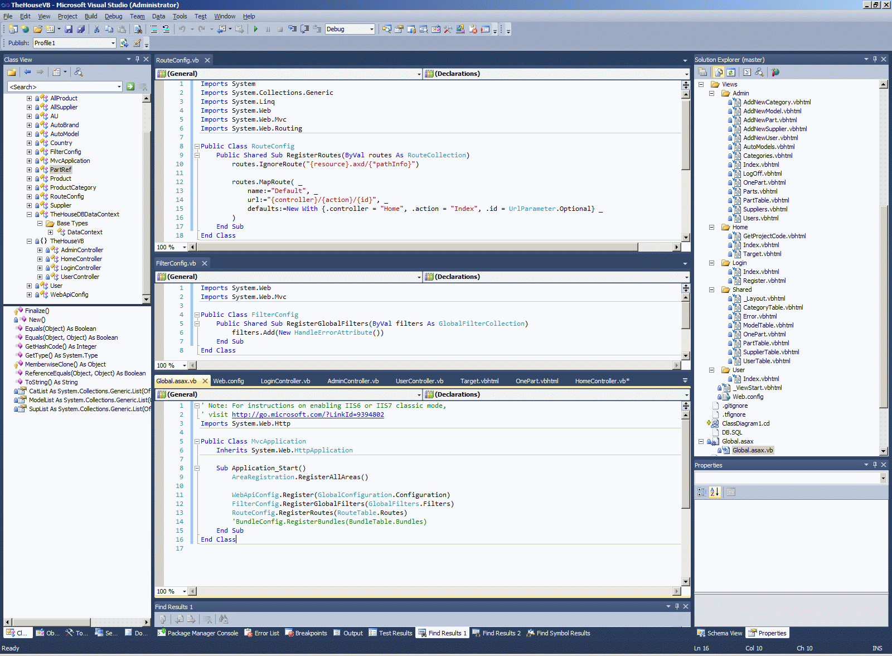This screenshot has height=656, width=892.
Task: Open the go.microsoft.com link in code
Action: (x=308, y=414)
